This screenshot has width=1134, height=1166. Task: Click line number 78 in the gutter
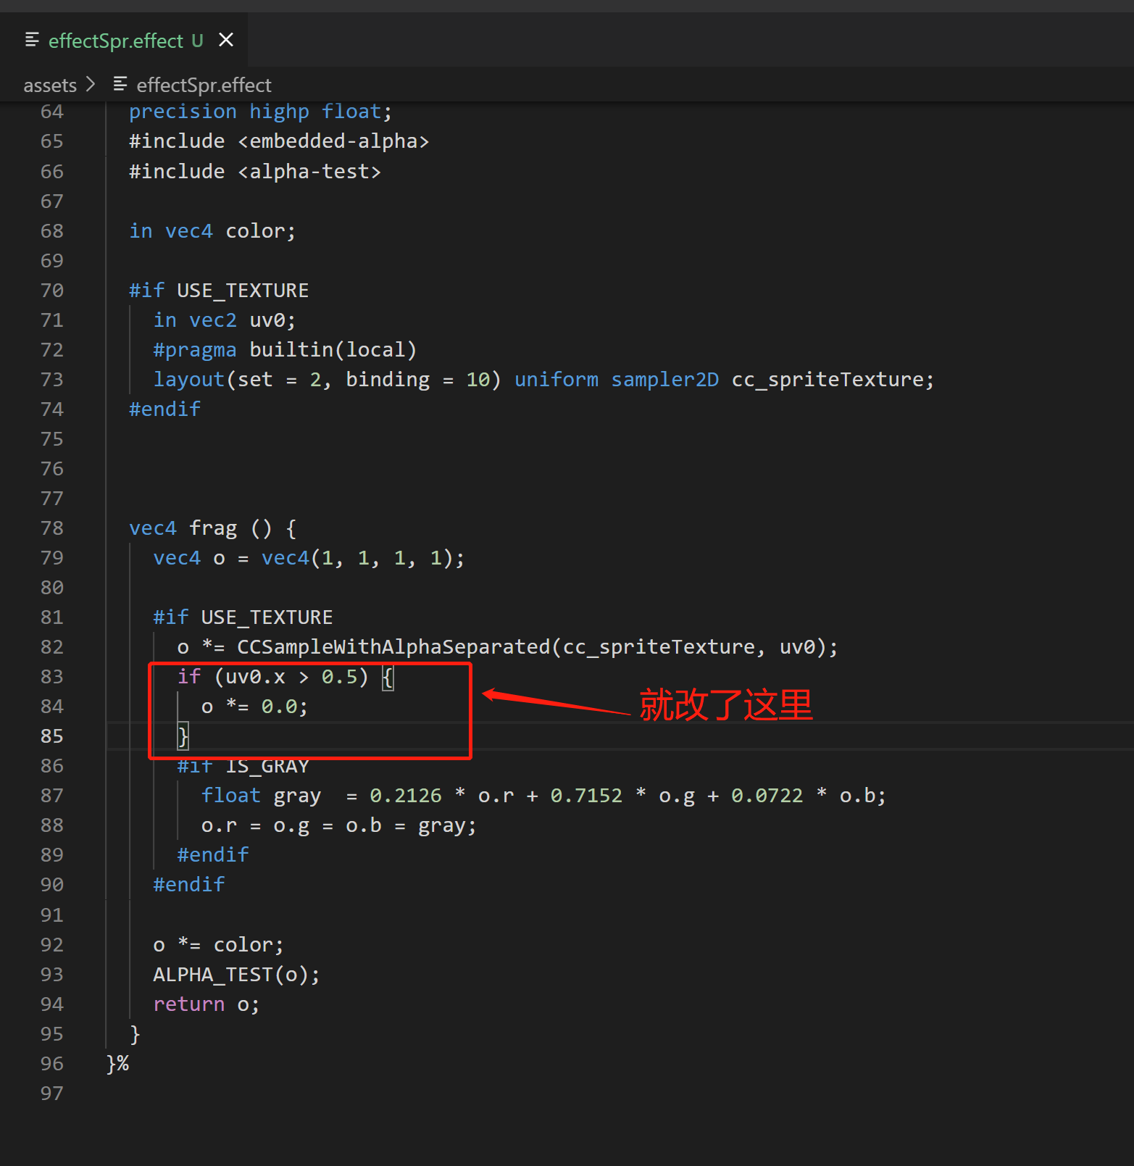coord(52,528)
